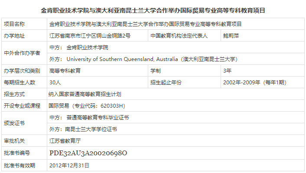The image size is (306, 173).
Task: Click 纳入国家普通高等教育招生计划 text
Action: coord(85,94)
